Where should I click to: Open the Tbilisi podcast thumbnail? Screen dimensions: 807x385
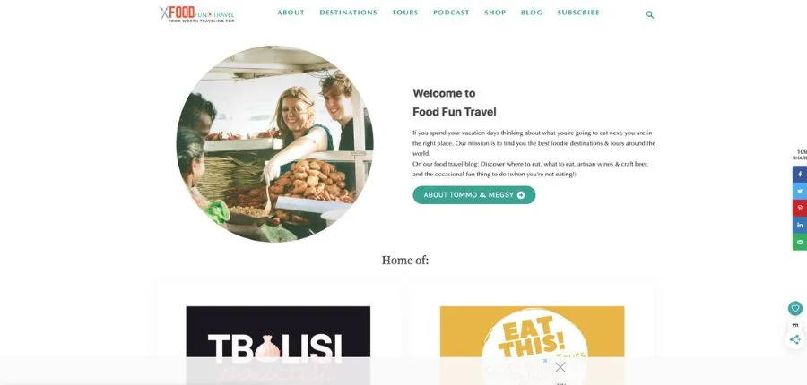(x=278, y=346)
